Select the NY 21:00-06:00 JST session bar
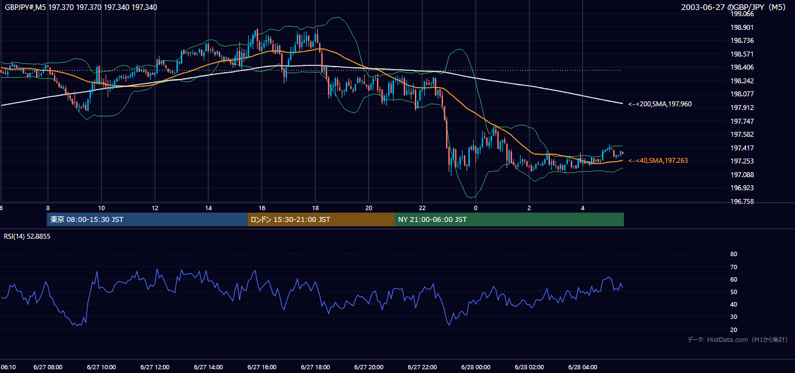The height and width of the screenshot is (373, 795). (x=509, y=219)
